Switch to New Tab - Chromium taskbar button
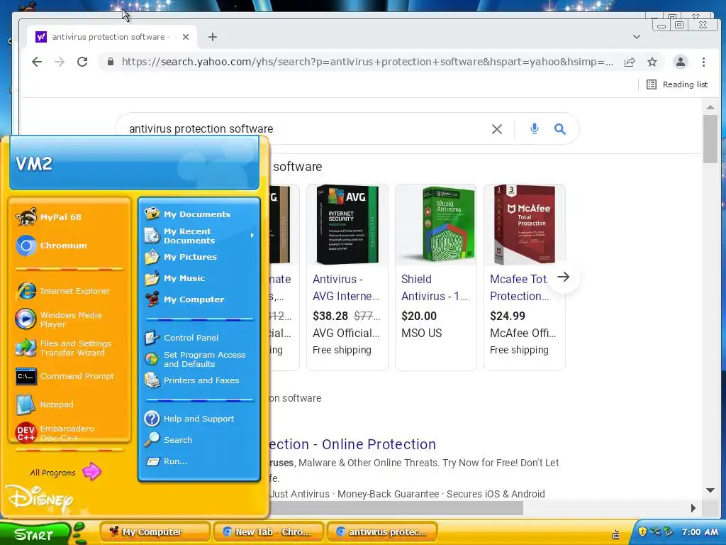The width and height of the screenshot is (726, 545). [x=269, y=532]
